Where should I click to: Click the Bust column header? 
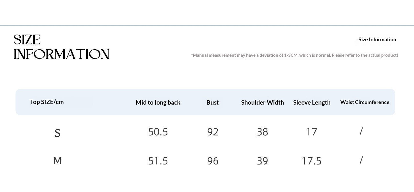pyautogui.click(x=212, y=102)
